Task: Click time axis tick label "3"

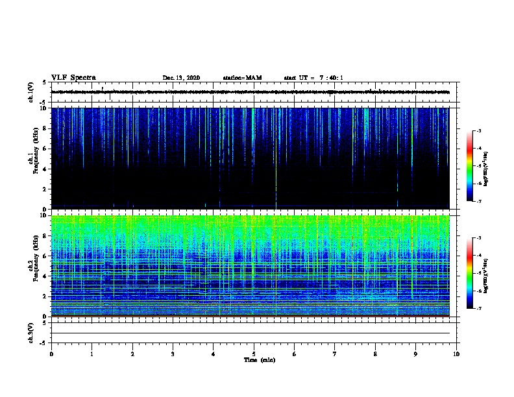Action: pos(173,354)
